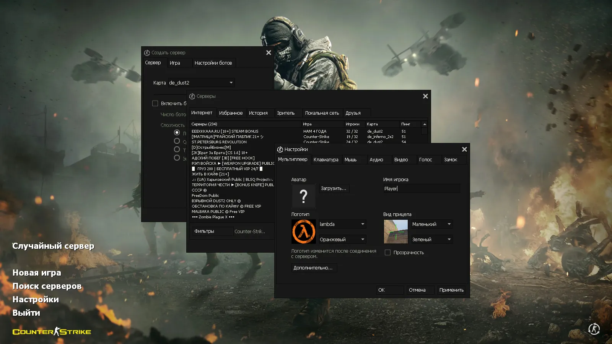Toggle the Включить ботов checkbox

(x=155, y=104)
